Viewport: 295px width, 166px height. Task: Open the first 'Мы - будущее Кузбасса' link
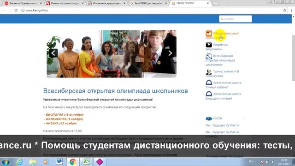pyautogui.click(x=222, y=125)
